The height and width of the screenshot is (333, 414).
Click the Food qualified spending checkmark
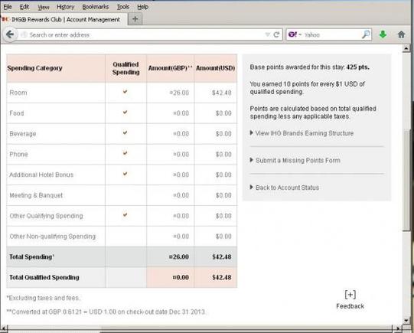126,113
